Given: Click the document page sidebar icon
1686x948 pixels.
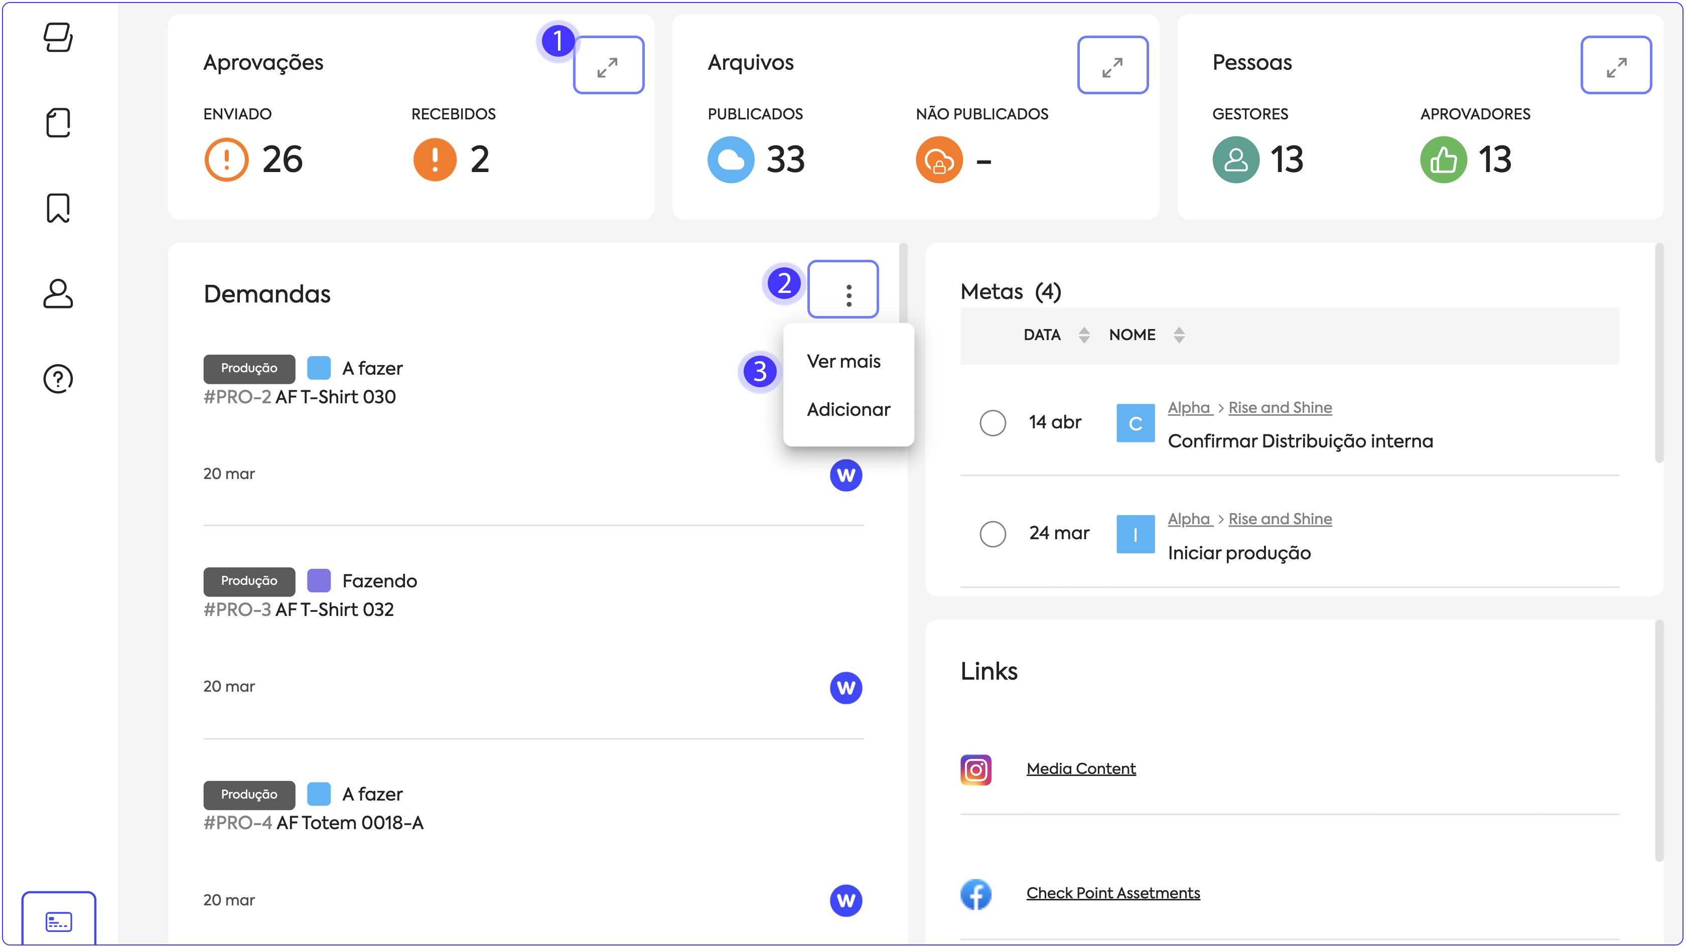Looking at the screenshot, I should 58,123.
